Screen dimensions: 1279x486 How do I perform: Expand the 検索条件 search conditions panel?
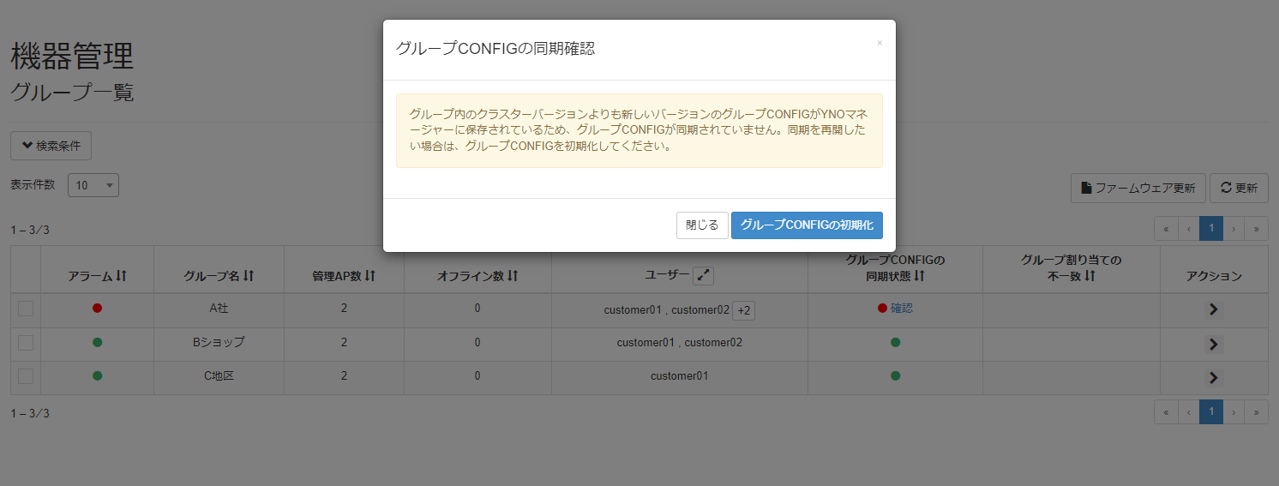(x=51, y=146)
